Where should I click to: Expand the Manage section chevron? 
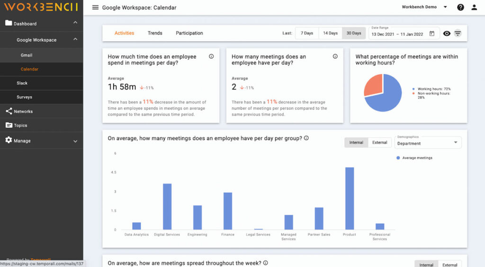pos(75,141)
